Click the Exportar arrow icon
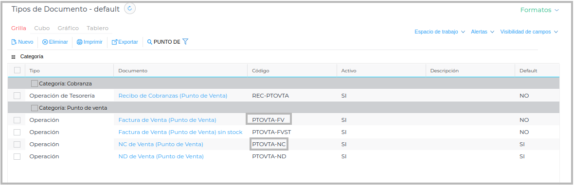 [x=114, y=42]
